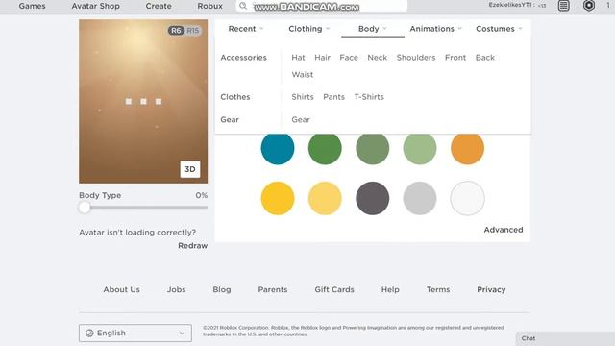The image size is (615, 346).
Task: Pick the teal blue skin color
Action: (x=278, y=148)
